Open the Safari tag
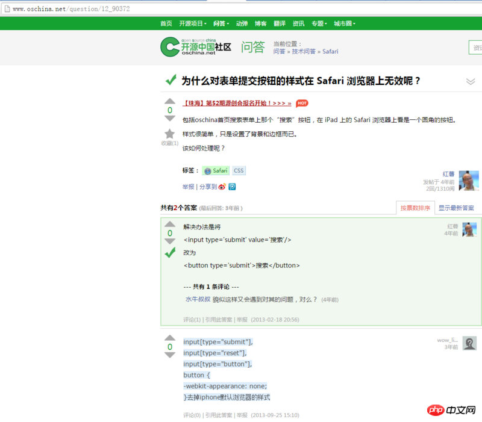 (x=216, y=170)
